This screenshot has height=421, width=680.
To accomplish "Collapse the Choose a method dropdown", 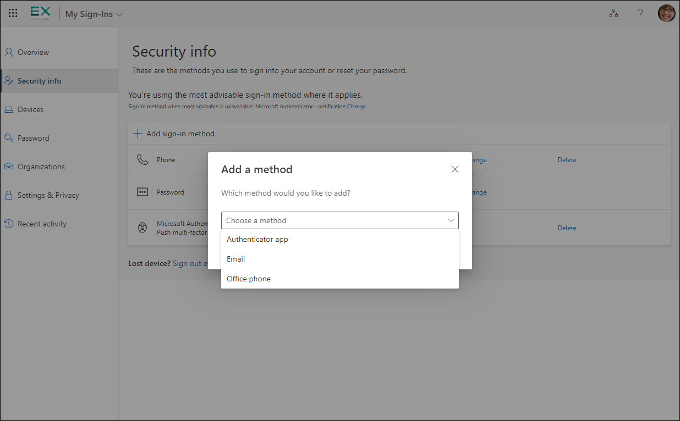I will click(x=339, y=220).
